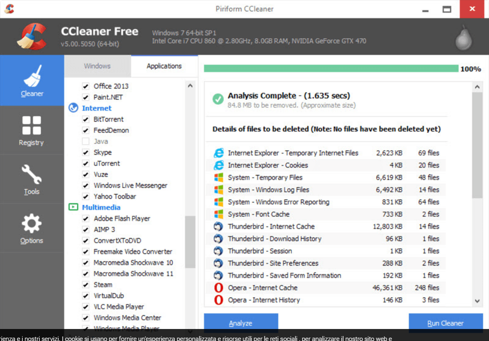Maximize the CCleaner window
489x341 pixels.
coord(447,10)
